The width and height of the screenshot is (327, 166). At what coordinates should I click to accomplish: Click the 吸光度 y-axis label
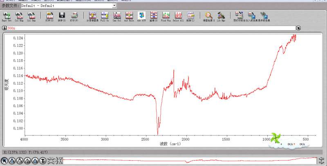click(7, 84)
